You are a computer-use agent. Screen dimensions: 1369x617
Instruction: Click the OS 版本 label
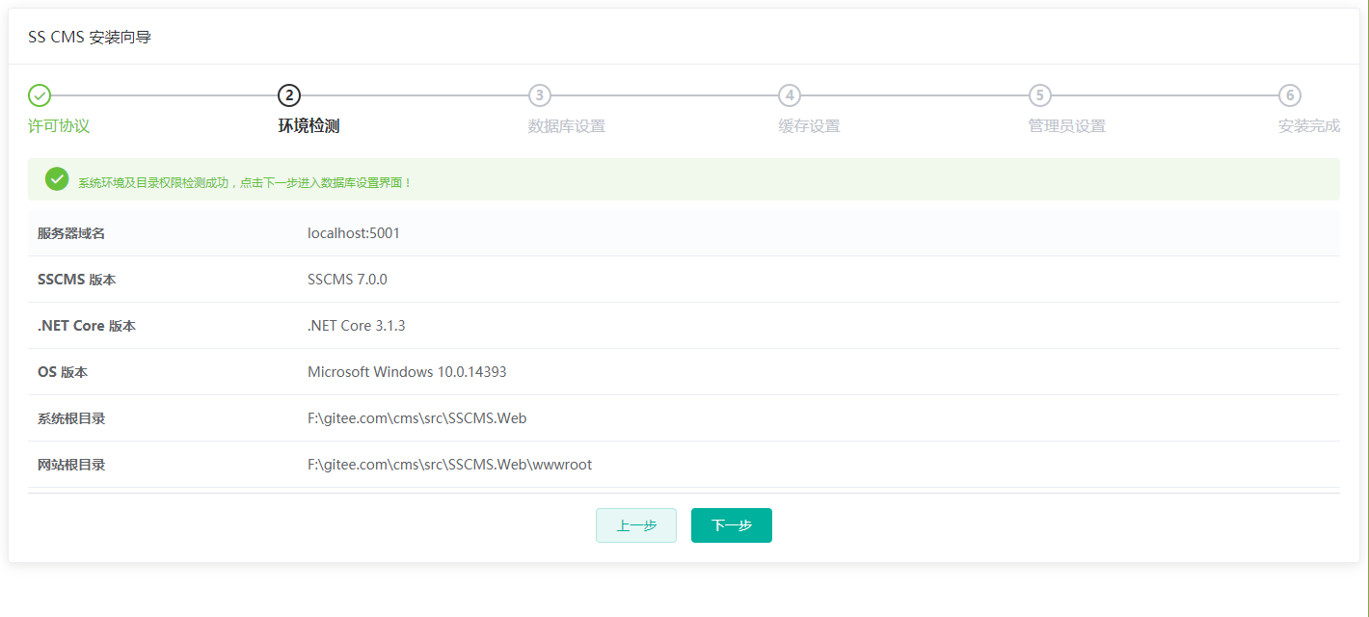coord(63,372)
